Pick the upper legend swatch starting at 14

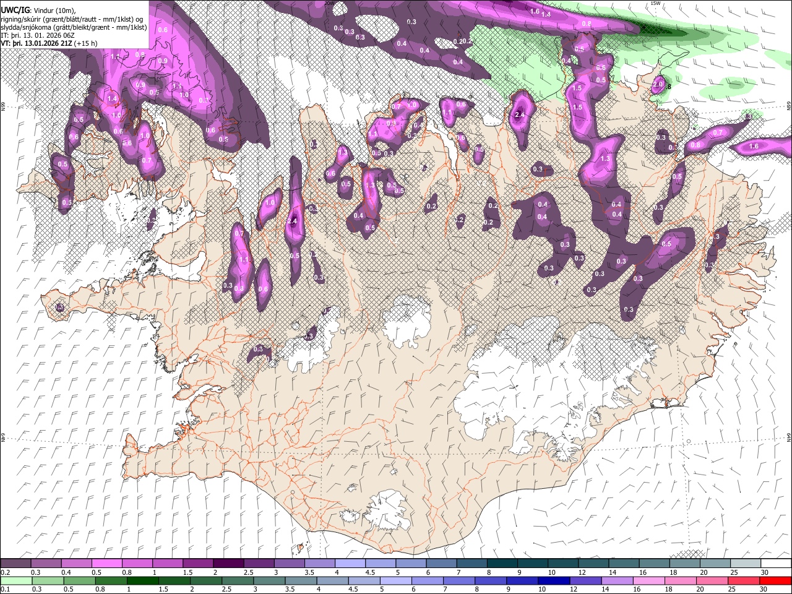click(624, 563)
